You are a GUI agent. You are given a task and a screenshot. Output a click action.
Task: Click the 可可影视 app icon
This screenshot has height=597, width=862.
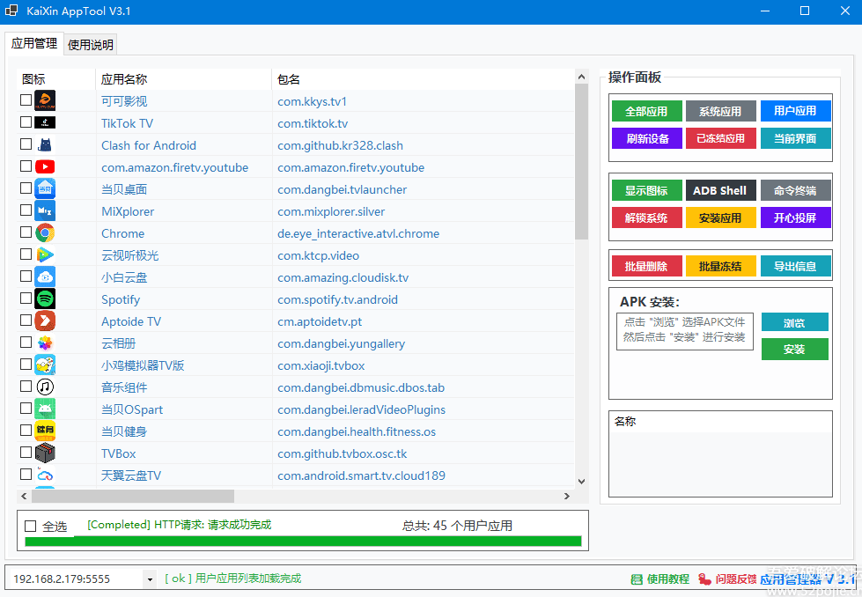coord(45,100)
